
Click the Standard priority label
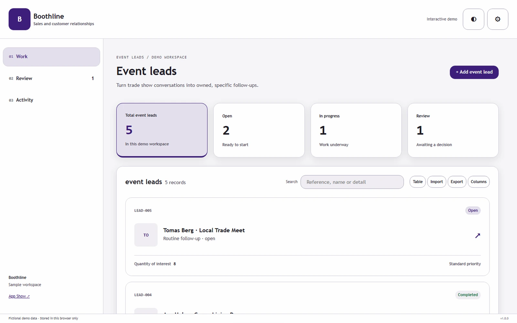tap(465, 264)
